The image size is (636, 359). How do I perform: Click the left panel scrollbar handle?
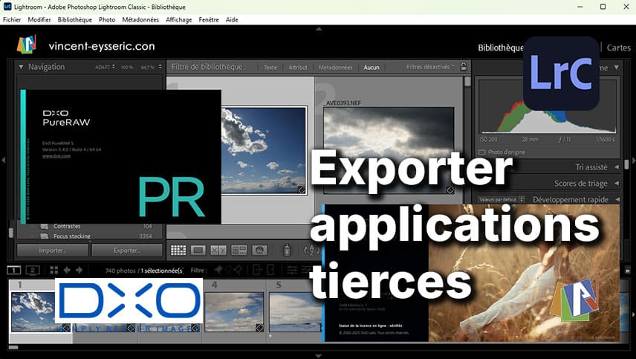point(11,233)
